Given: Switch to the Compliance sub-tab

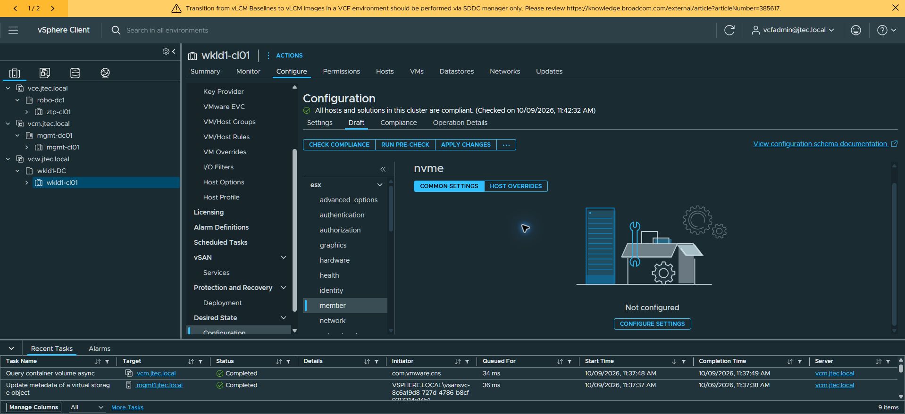Looking at the screenshot, I should [x=399, y=123].
